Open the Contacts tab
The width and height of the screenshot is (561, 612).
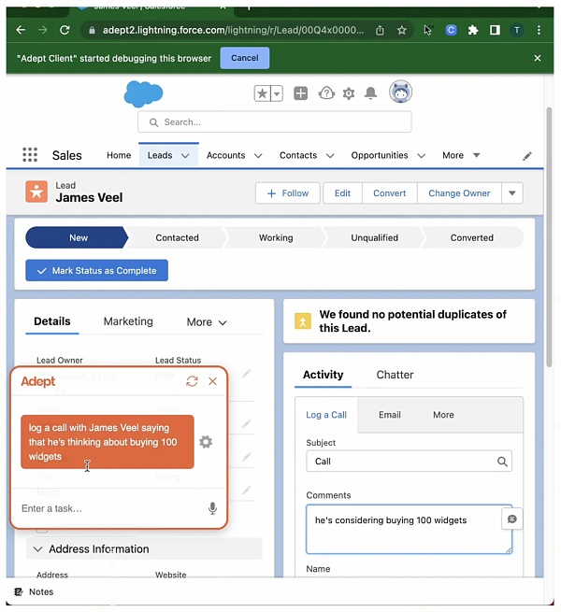(x=298, y=155)
